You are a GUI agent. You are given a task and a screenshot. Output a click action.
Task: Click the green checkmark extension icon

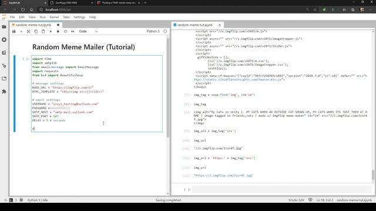pos(324,9)
